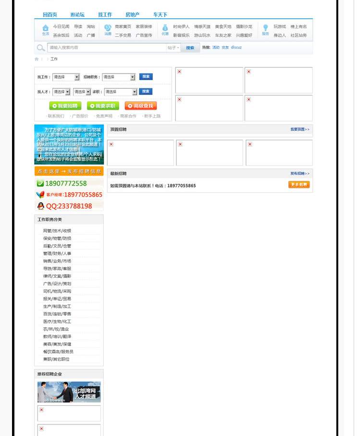Open the 招聘职务 dropdown
This screenshot has height=436, width=357.
(119, 77)
